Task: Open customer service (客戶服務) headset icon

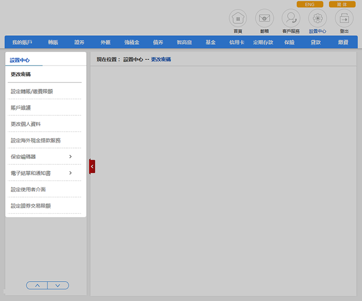Action: [291, 18]
